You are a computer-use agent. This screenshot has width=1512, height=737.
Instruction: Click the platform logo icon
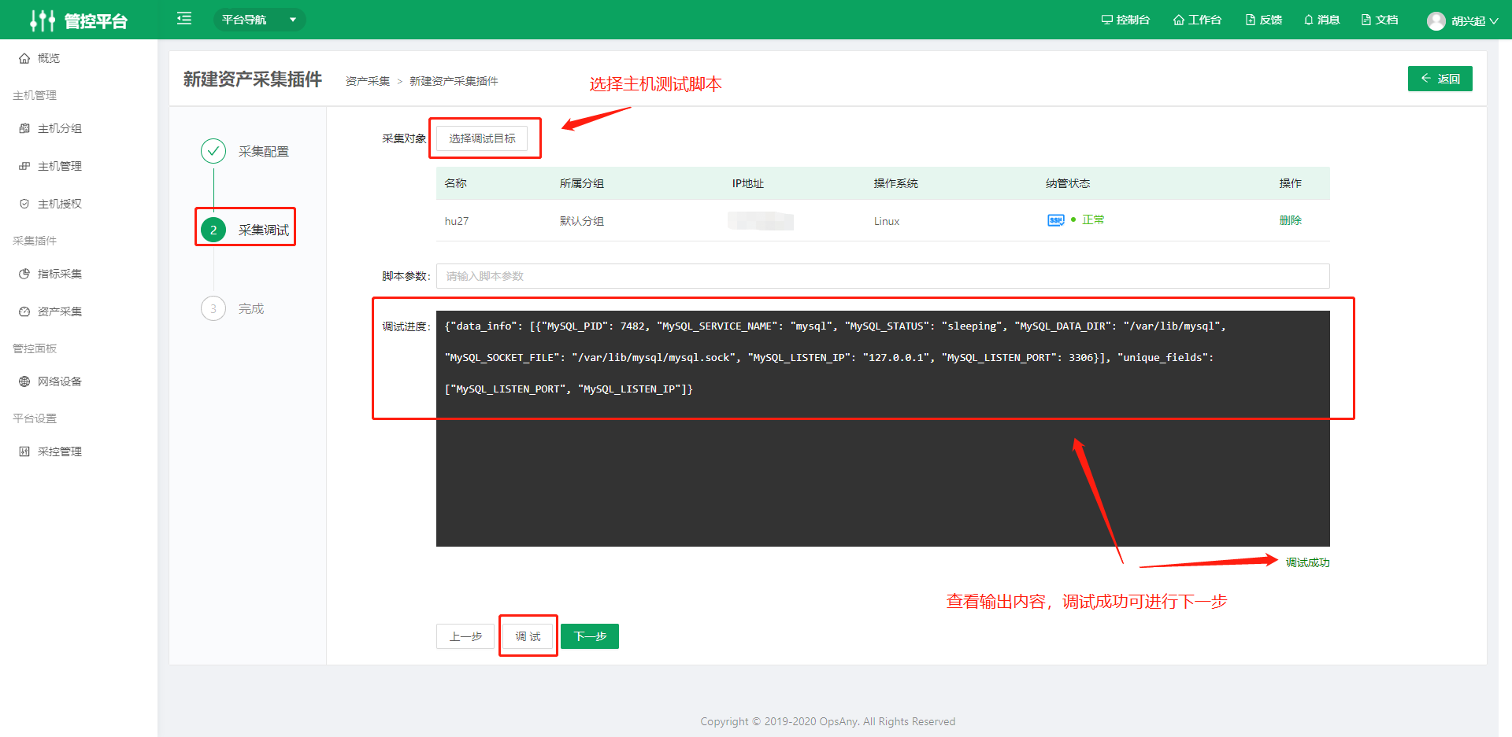42,20
